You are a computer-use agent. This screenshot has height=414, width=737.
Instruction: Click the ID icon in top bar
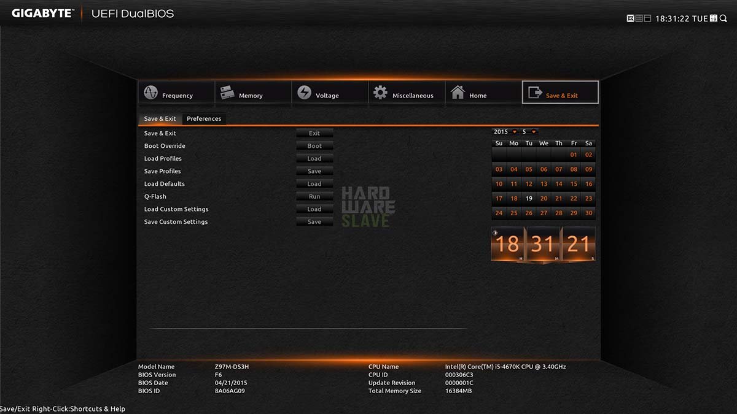coord(630,18)
